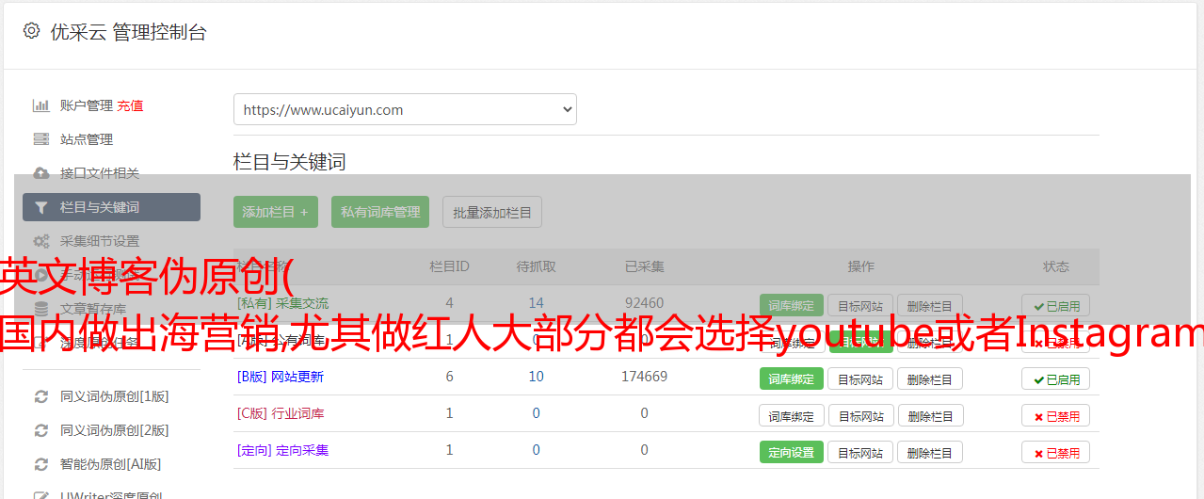The width and height of the screenshot is (1204, 499).
Task: Click 目标网站 in the 行业词库 row
Action: pyautogui.click(x=860, y=415)
